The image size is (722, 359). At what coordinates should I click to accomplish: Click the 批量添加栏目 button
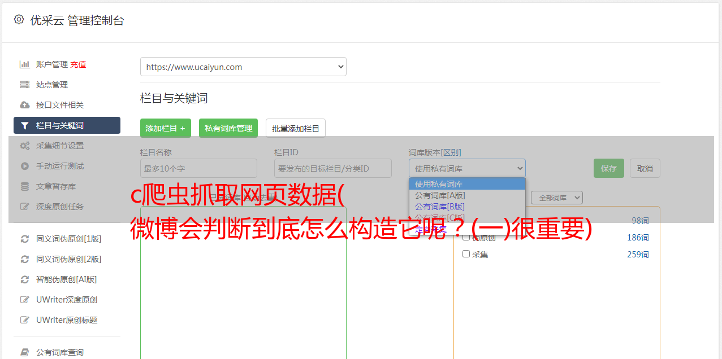click(296, 128)
